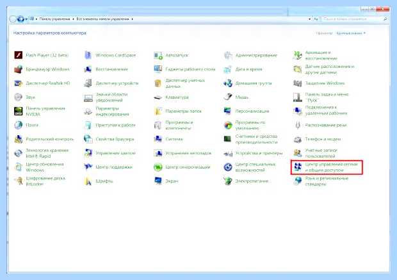
Task: Open Устройства и принтеры
Action: [x=253, y=153]
